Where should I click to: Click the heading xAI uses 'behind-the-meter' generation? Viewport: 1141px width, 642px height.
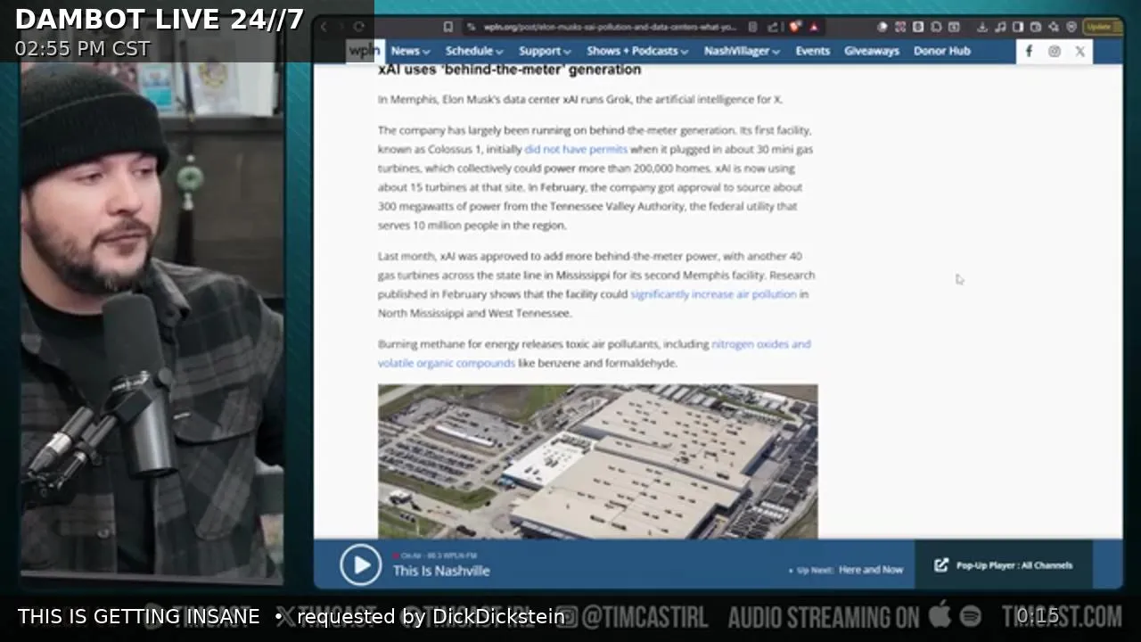(x=509, y=70)
